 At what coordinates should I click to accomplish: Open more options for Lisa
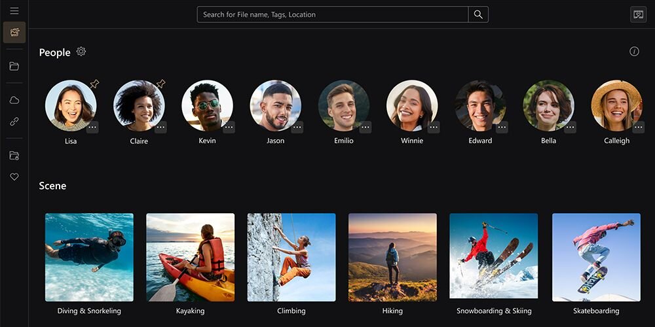[x=92, y=128]
